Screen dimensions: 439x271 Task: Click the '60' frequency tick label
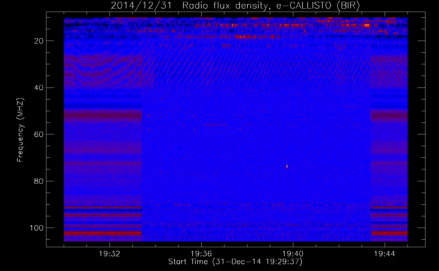click(39, 134)
